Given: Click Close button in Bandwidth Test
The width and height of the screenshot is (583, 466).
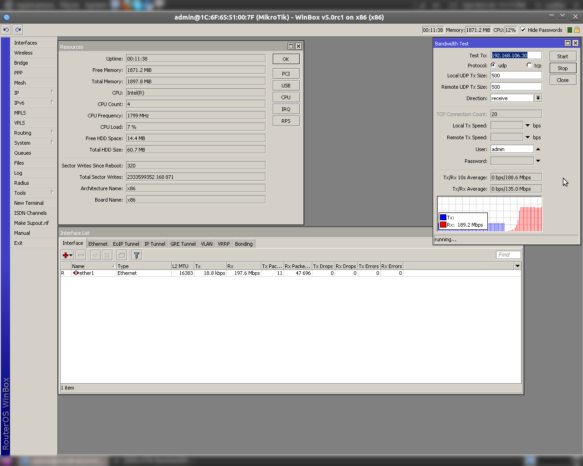Looking at the screenshot, I should [x=563, y=80].
